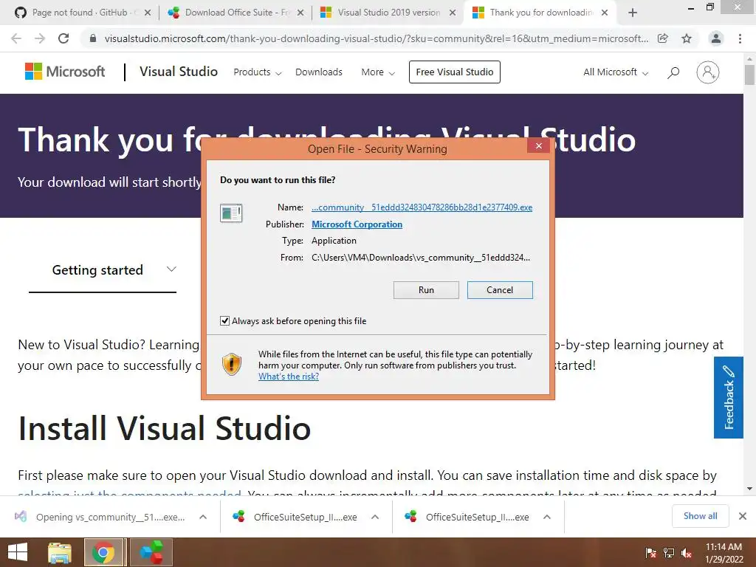The width and height of the screenshot is (756, 567).
Task: Click the Microsoft logo
Action: [65, 72]
